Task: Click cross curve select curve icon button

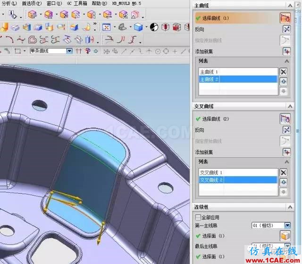Action: (x=285, y=119)
